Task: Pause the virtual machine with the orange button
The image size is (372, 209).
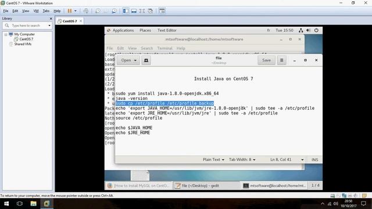Action: (x=70, y=11)
